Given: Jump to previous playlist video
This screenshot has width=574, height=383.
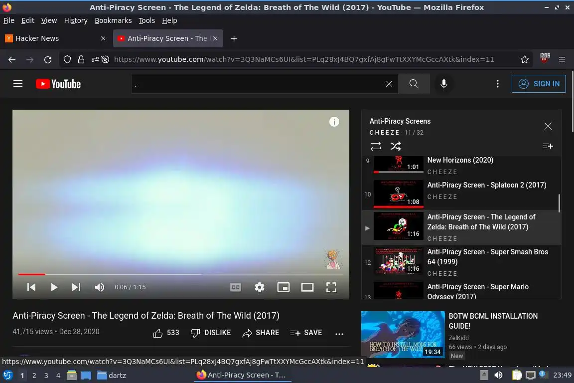Looking at the screenshot, I should (31, 287).
